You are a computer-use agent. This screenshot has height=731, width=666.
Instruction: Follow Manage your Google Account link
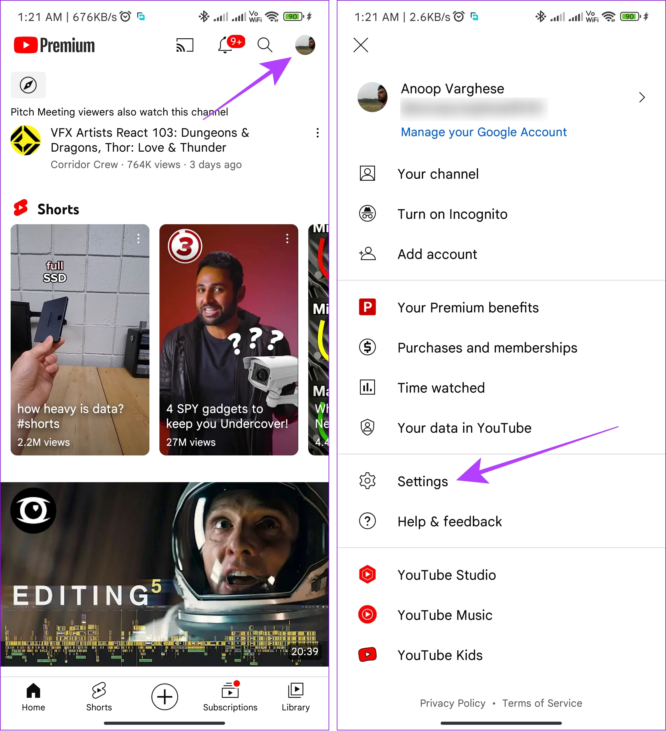click(x=483, y=132)
